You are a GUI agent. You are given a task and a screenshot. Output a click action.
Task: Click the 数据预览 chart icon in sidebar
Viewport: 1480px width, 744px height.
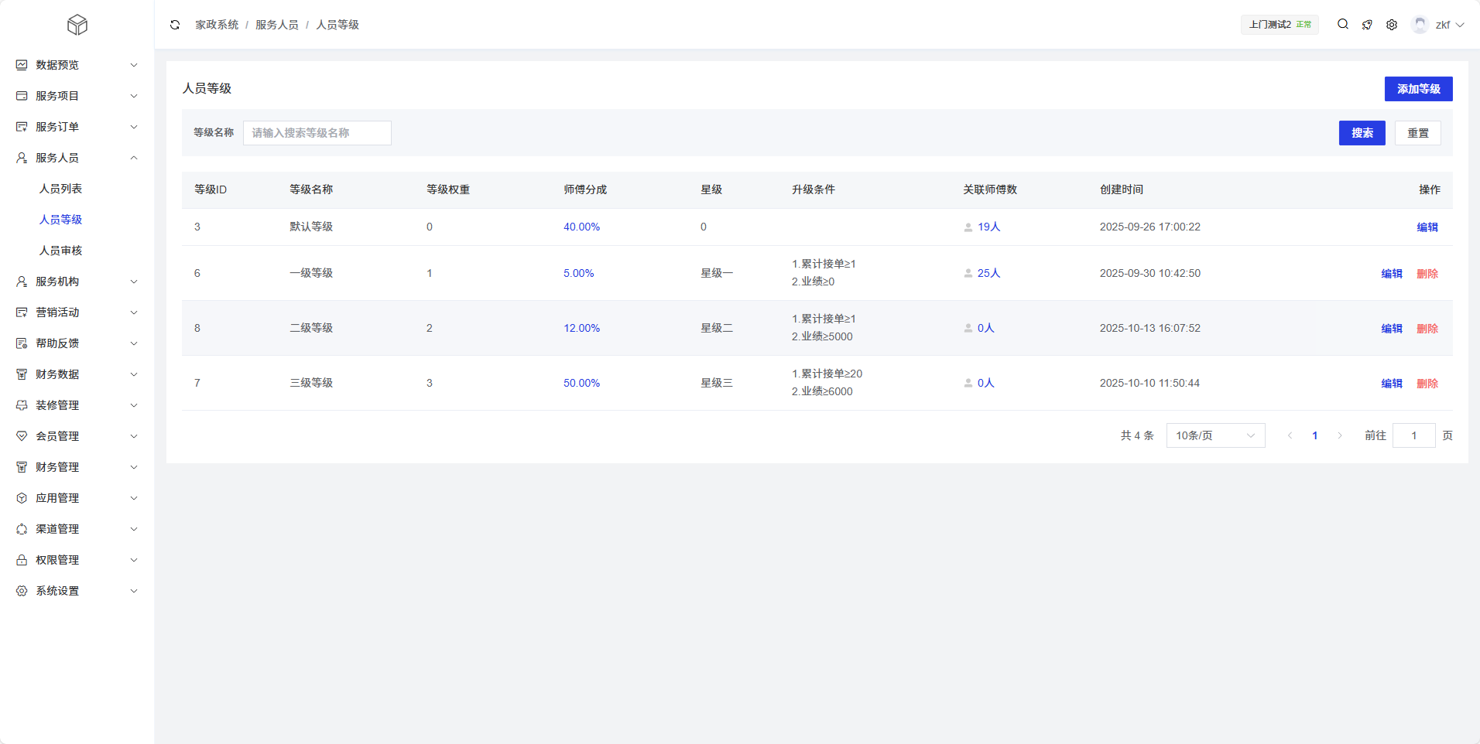tap(22, 65)
